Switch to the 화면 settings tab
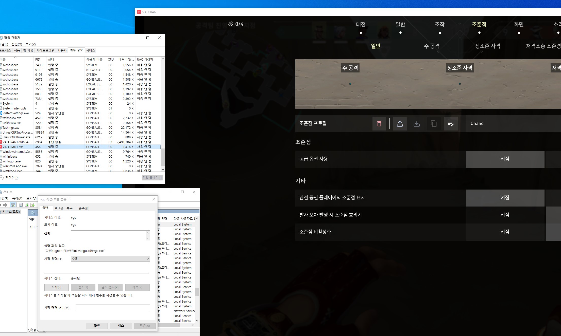561x336 pixels. point(519,25)
